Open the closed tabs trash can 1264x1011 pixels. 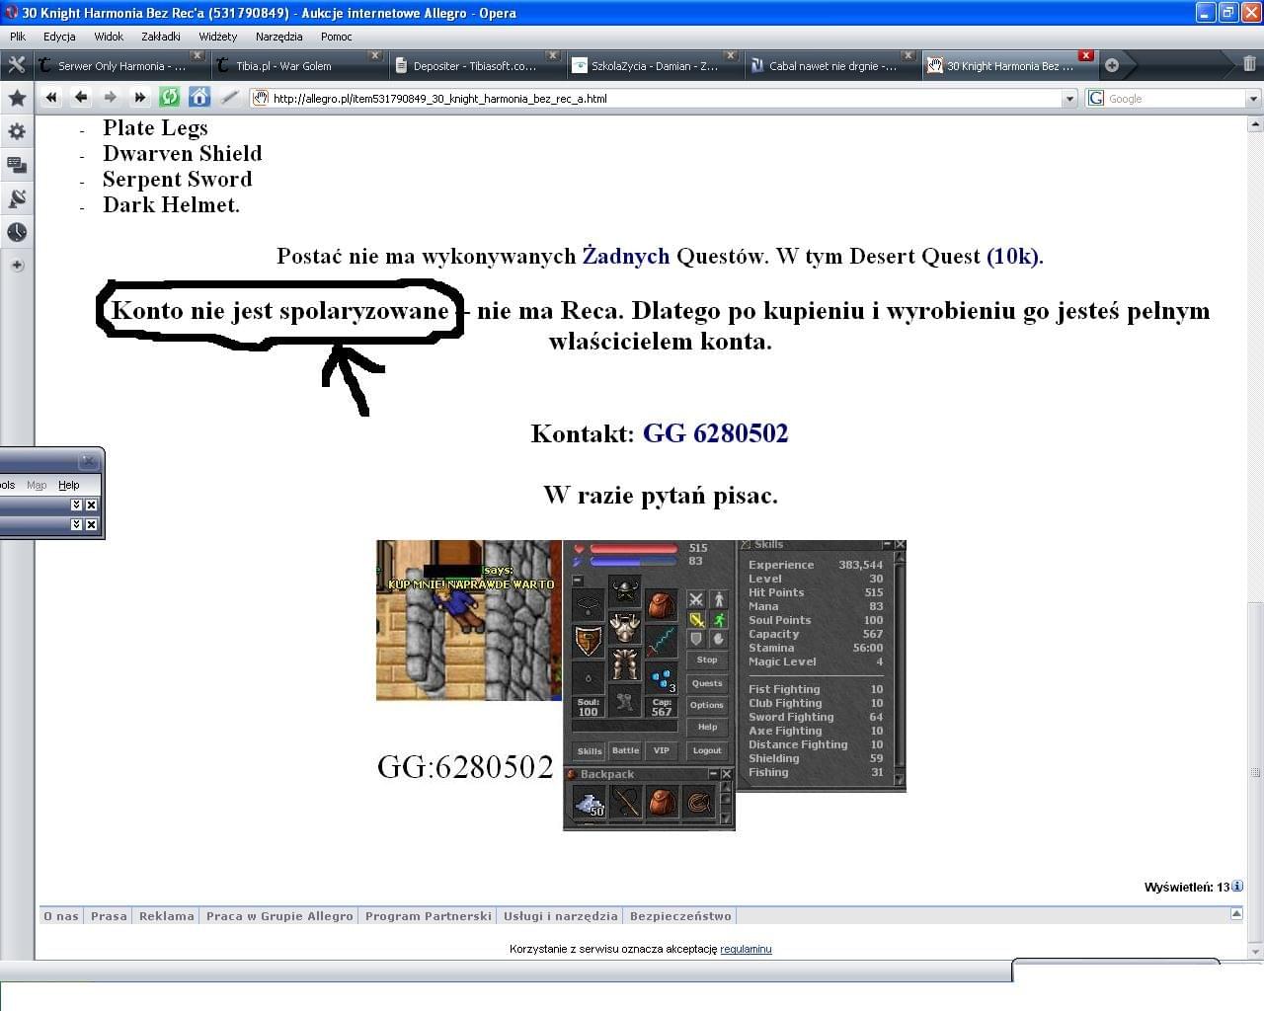1249,64
